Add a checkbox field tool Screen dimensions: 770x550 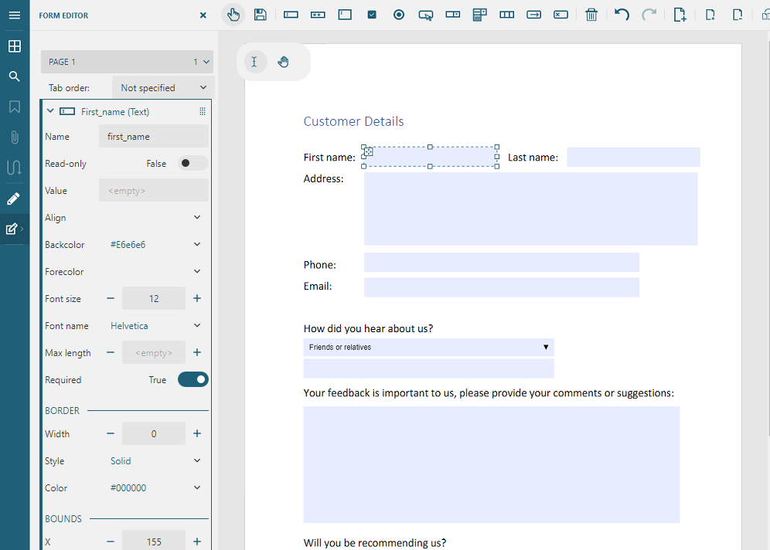coord(372,15)
